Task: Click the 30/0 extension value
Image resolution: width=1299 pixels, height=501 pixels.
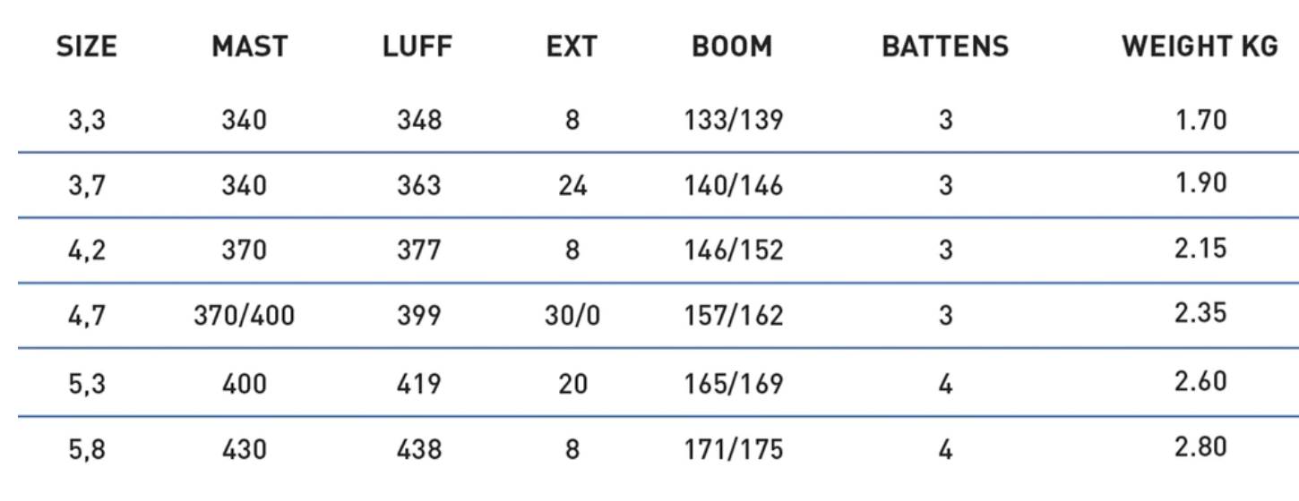Action: point(572,316)
